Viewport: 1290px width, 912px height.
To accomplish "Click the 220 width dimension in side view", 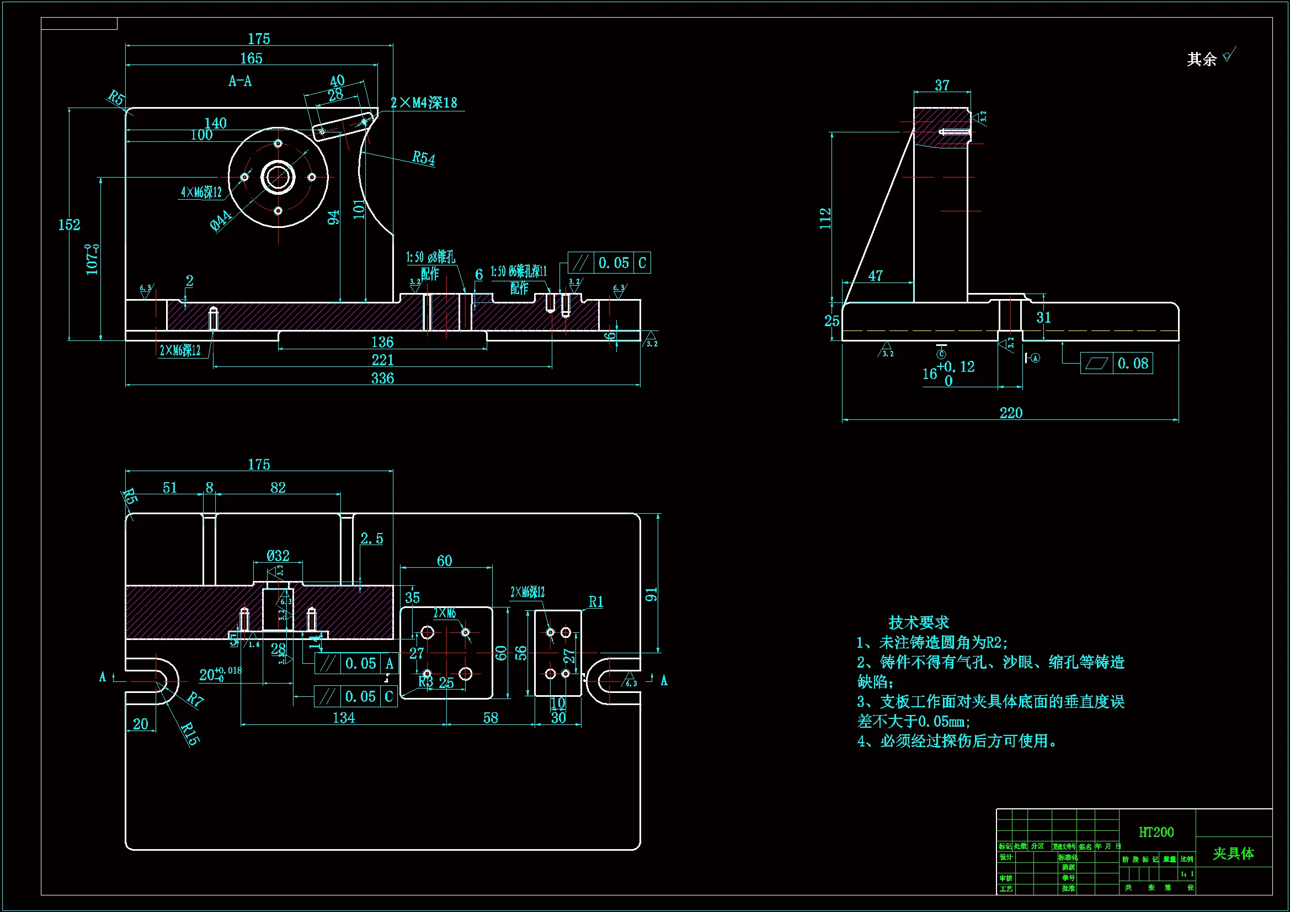I will (1011, 413).
